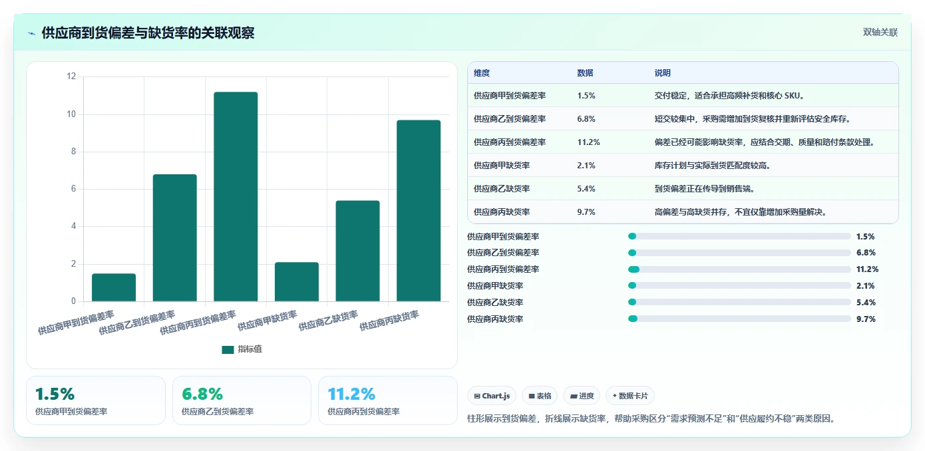Click the table cell 供应商乙缺货率

coord(502,189)
